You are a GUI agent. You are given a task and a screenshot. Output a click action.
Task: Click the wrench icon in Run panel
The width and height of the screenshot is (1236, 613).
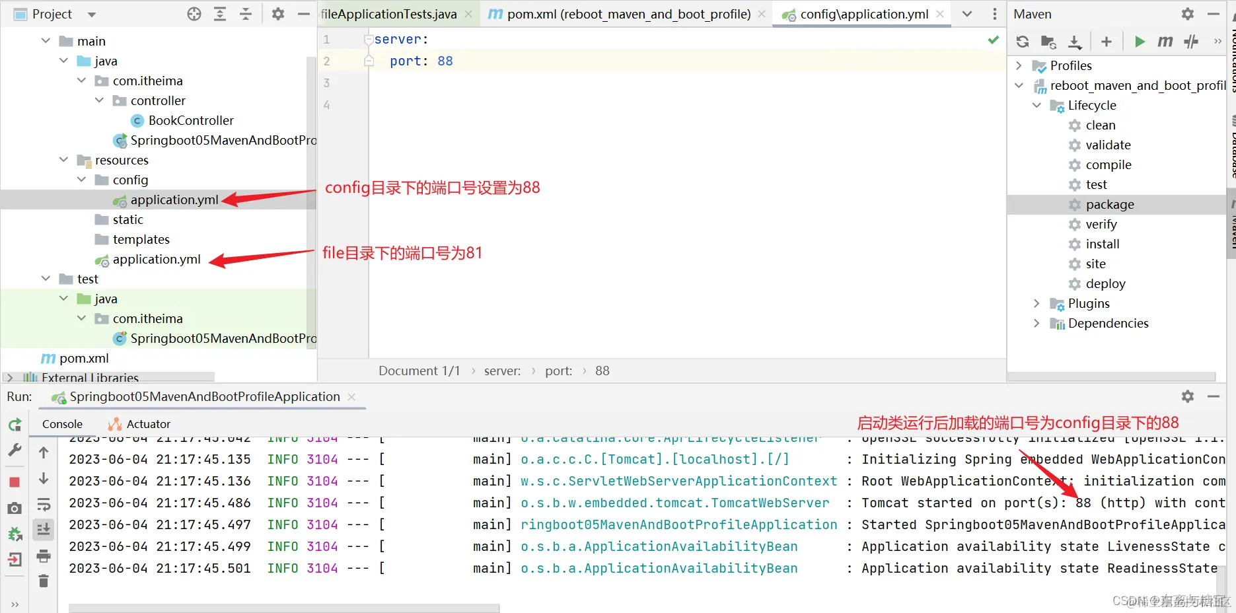pos(15,451)
